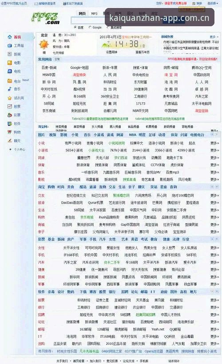Select the 图片 tab in category bar
This screenshot has width=222, height=364.
click(x=41, y=135)
